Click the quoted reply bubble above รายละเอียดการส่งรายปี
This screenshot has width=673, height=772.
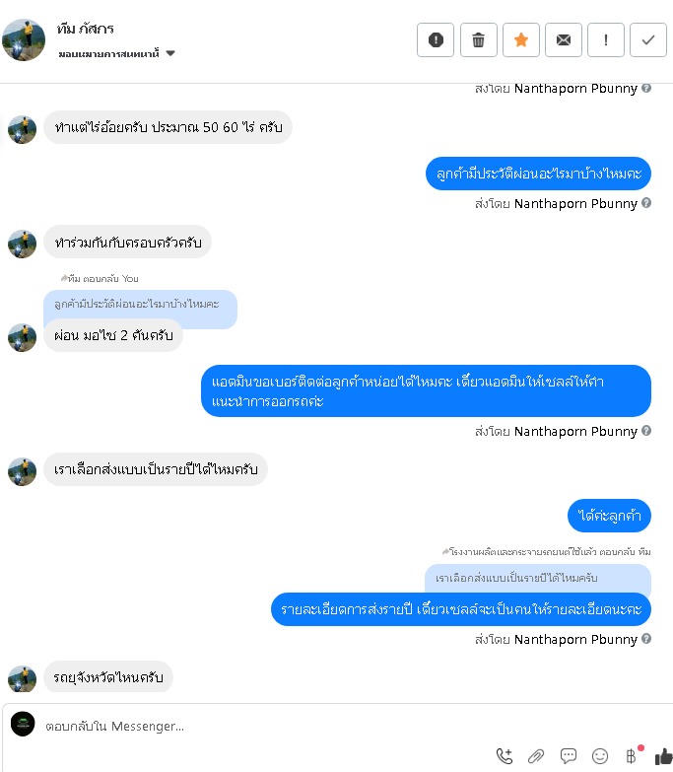pyautogui.click(x=538, y=578)
